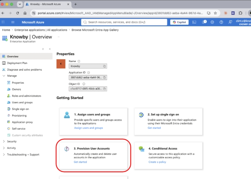Toggle the sidebar expand/collapse sort arrows
The image size is (251, 179).
coord(43,49)
